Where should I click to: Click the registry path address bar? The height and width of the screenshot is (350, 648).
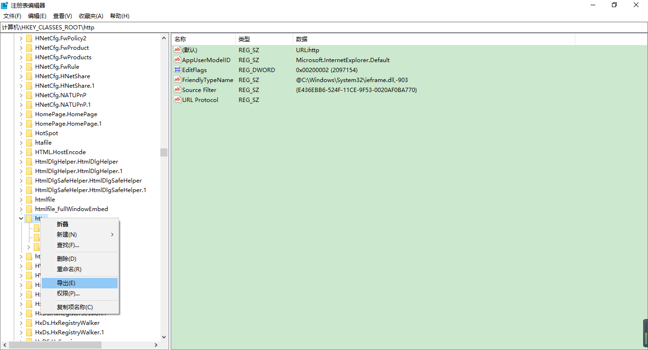pos(324,28)
